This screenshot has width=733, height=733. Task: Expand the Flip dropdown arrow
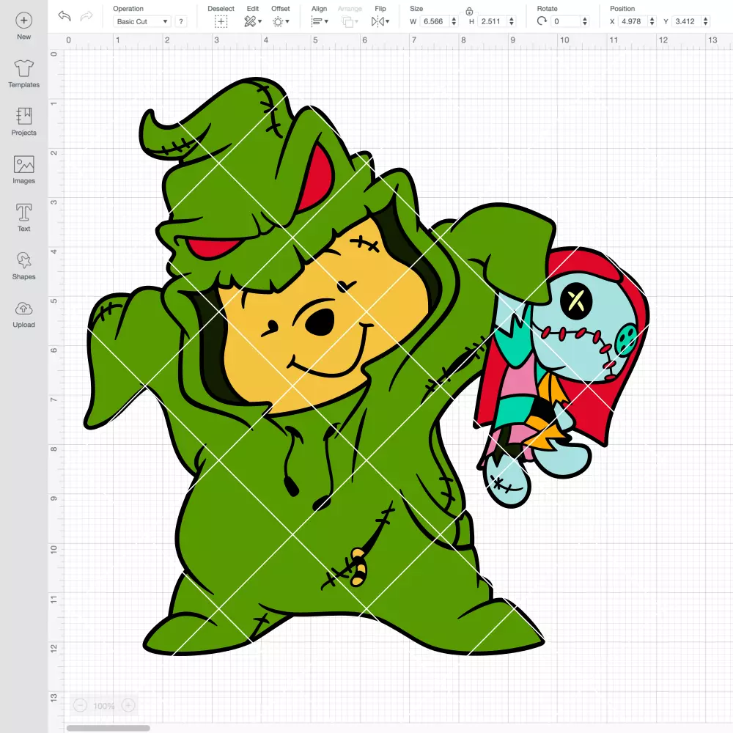[x=388, y=21]
